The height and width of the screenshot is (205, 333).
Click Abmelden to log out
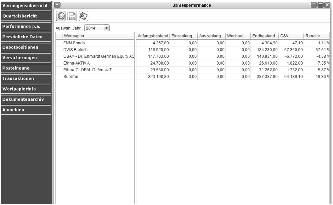click(26, 110)
